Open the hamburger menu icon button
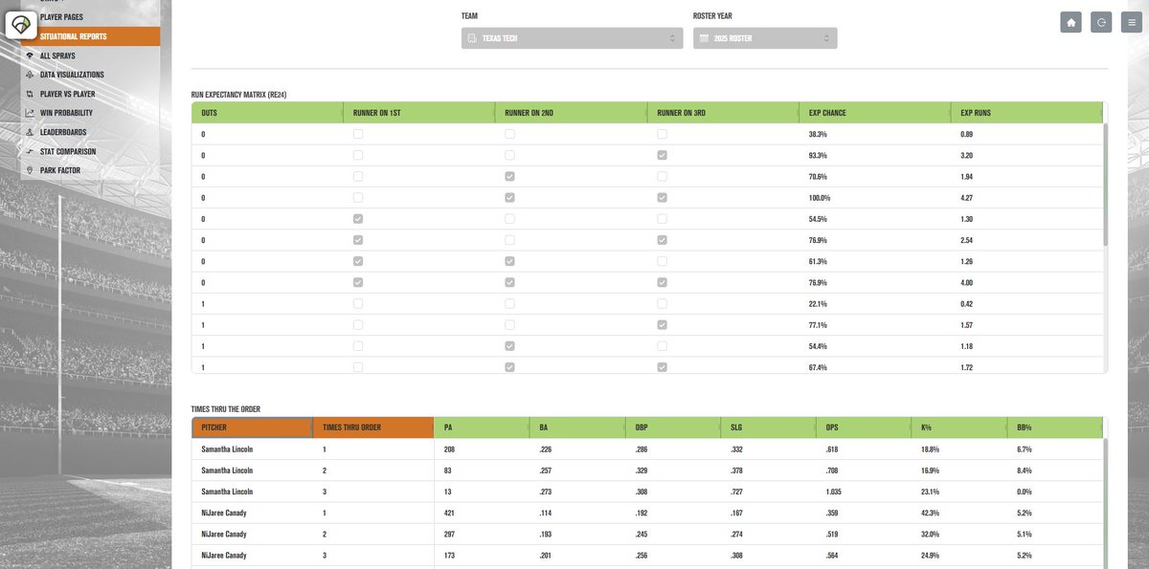 tap(1133, 22)
